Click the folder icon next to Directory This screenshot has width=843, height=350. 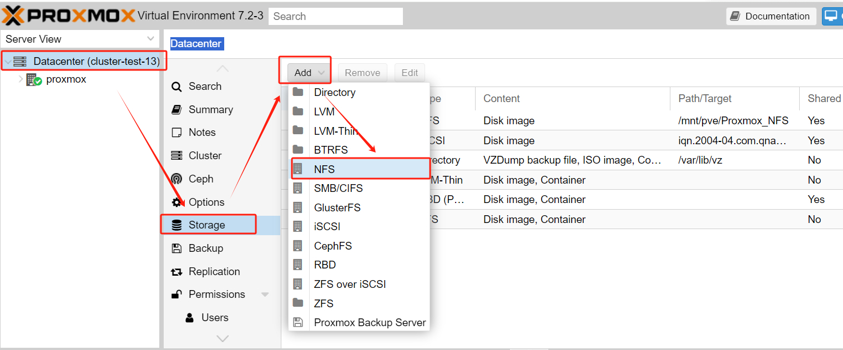click(298, 92)
